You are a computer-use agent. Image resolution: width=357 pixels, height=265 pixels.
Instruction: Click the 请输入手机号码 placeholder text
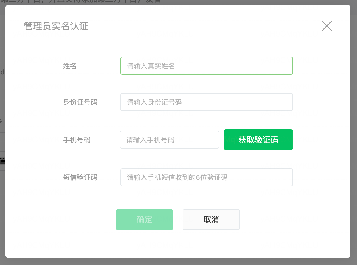click(x=150, y=140)
